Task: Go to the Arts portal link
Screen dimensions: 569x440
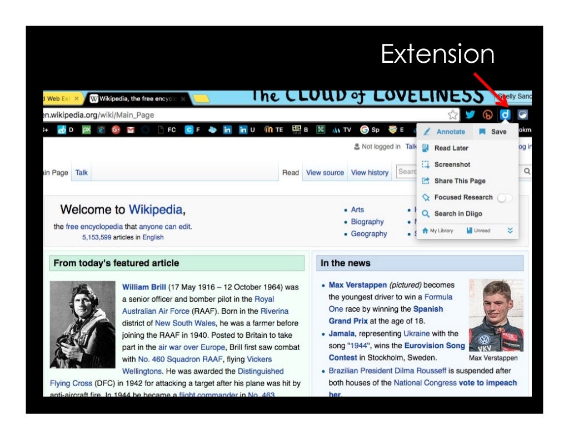Action: (x=357, y=209)
